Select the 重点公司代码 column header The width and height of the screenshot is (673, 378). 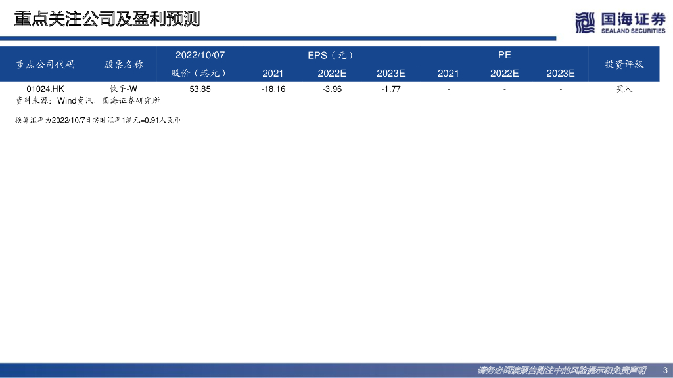coord(45,64)
